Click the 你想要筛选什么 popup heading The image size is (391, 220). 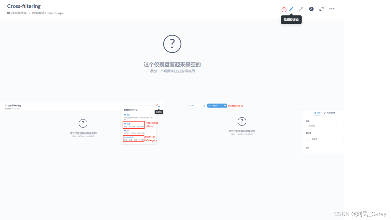131,110
